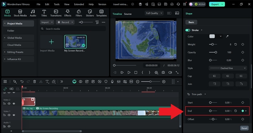Mute the Video 1 track
Image resolution: width=253 pixels, height=133 pixels.
point(9,115)
